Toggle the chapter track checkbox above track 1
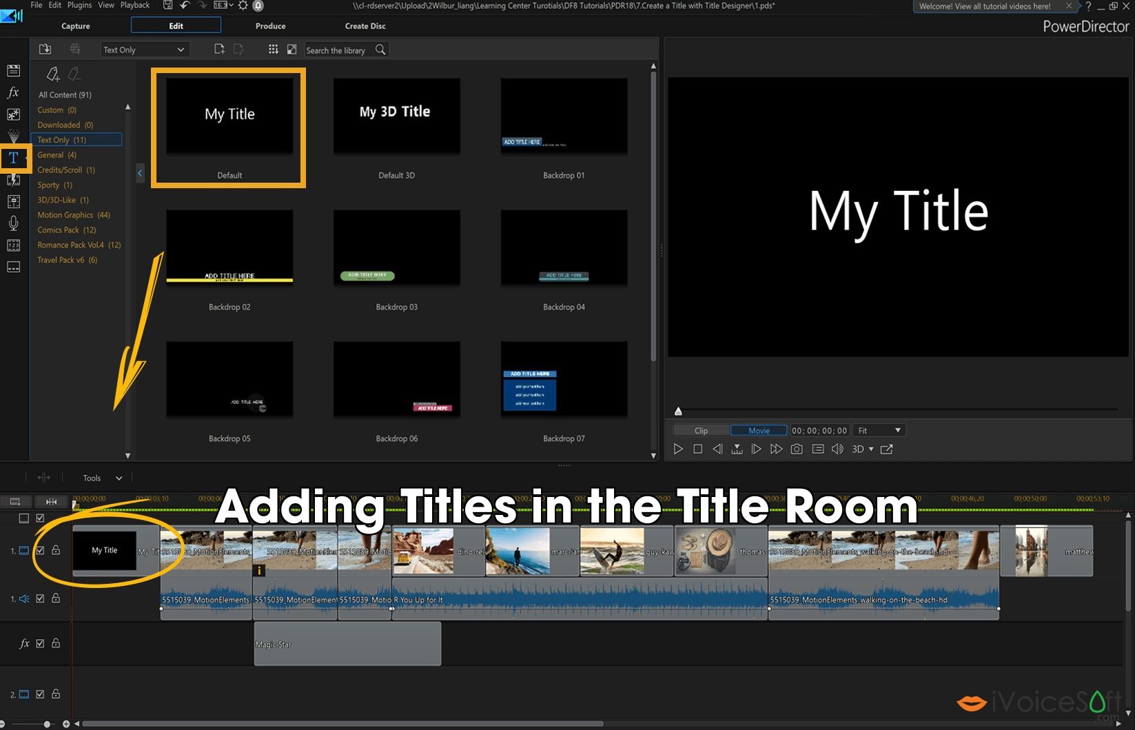This screenshot has height=730, width=1135. click(x=40, y=518)
